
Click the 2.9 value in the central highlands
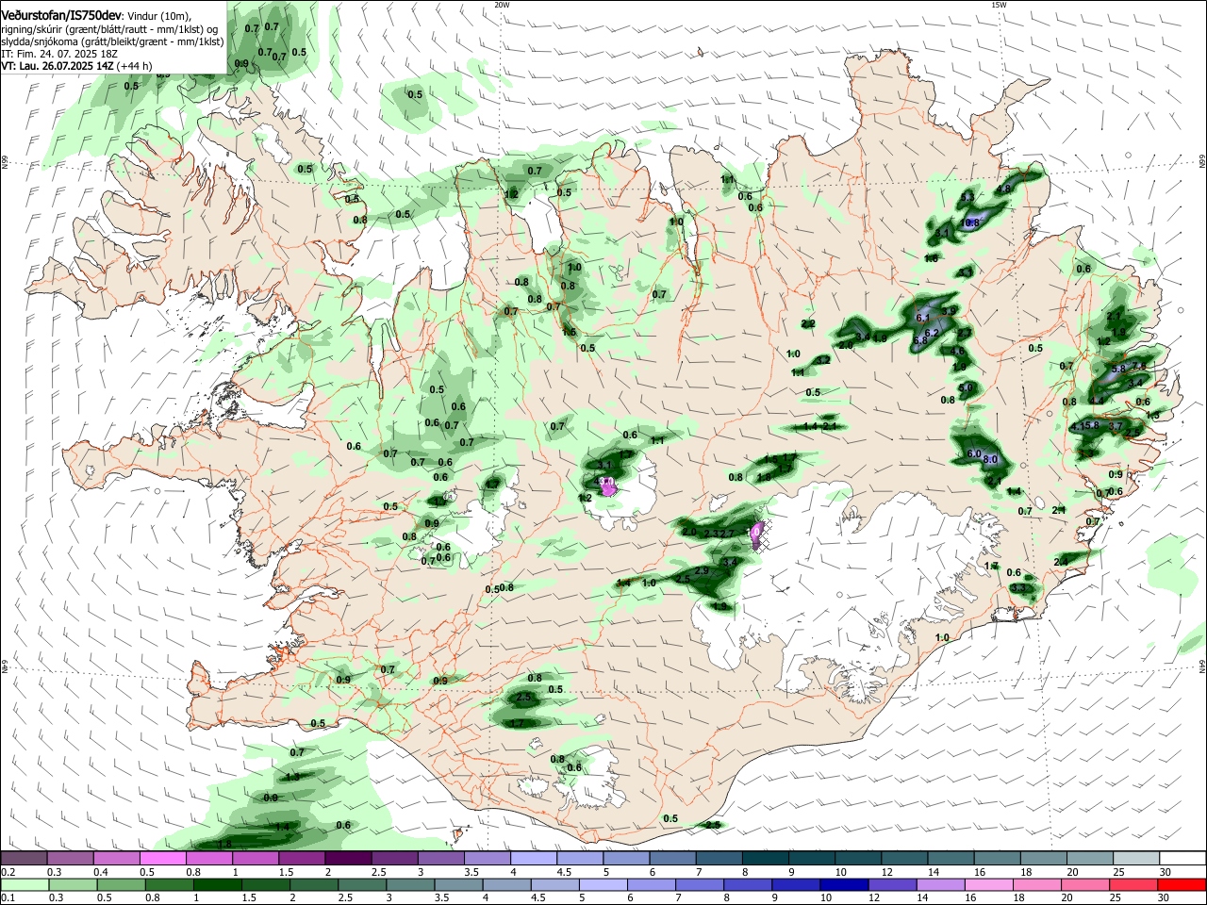(702, 571)
